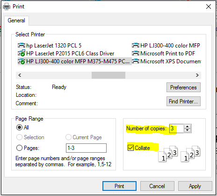Image resolution: width=217 pixels, height=196 pixels.
Task: Select the All page range radio button
Action: pyautogui.click(x=19, y=128)
